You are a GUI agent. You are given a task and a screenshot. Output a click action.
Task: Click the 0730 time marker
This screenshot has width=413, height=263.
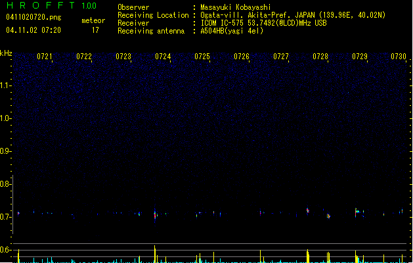tap(399, 57)
